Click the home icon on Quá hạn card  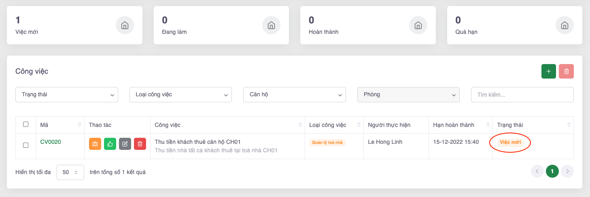tap(565, 25)
